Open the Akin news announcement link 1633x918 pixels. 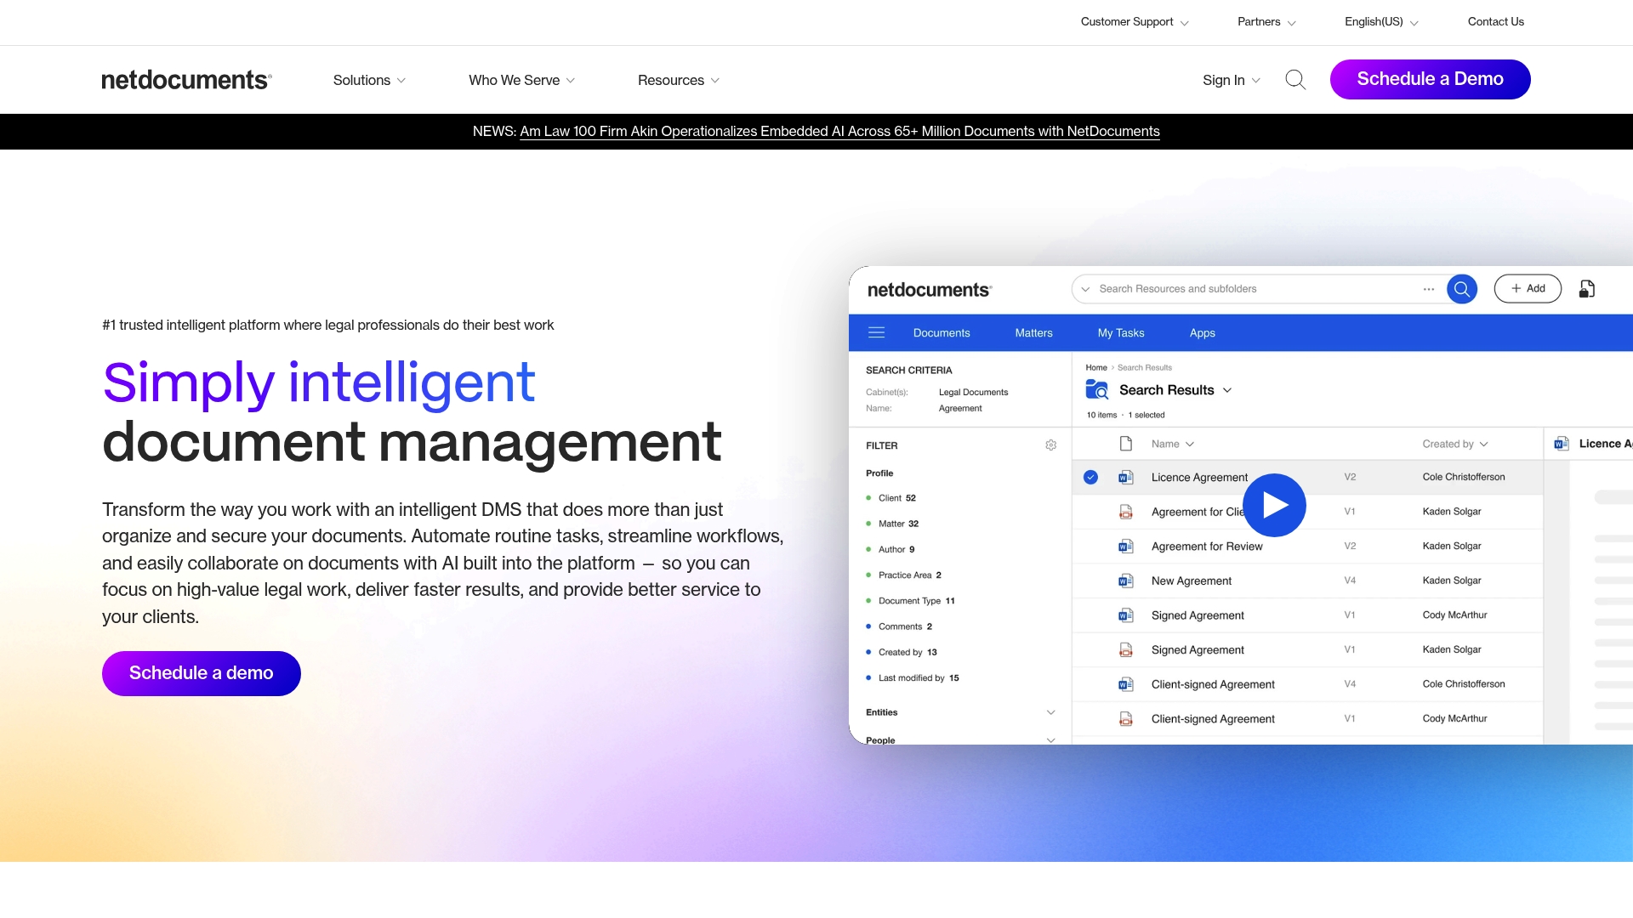[839, 132]
